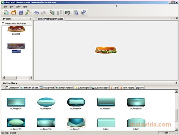Viewport: 179px width, 135px height.
Task: Click the add button tree toolbar icon
Action: click(x=52, y=13)
